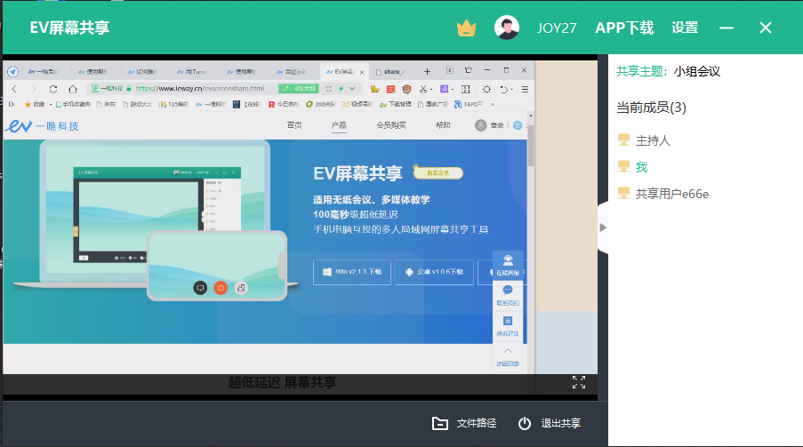This screenshot has width=803, height=447.
Task: Click the 会员购买 navigation link
Action: pos(391,125)
